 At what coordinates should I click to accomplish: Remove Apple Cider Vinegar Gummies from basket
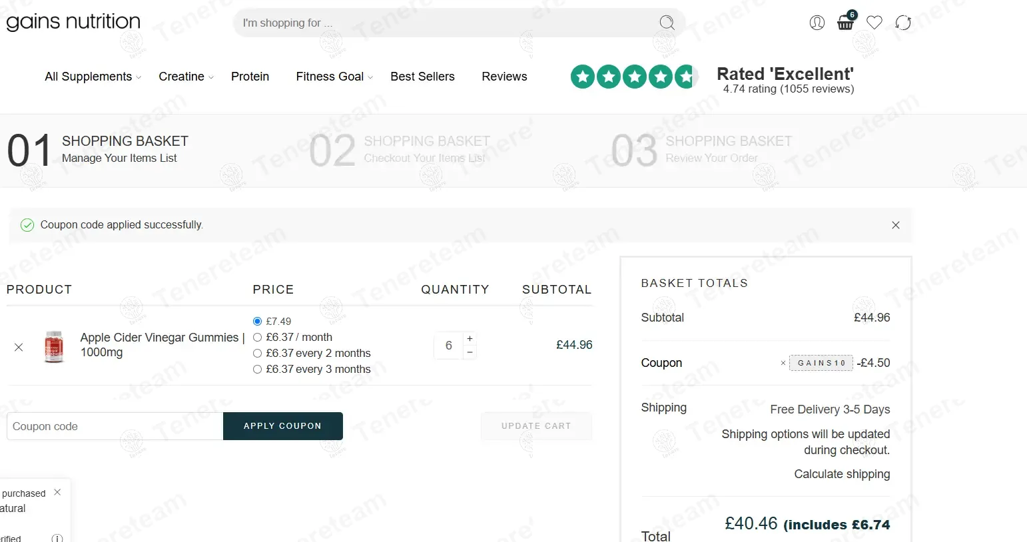(19, 347)
